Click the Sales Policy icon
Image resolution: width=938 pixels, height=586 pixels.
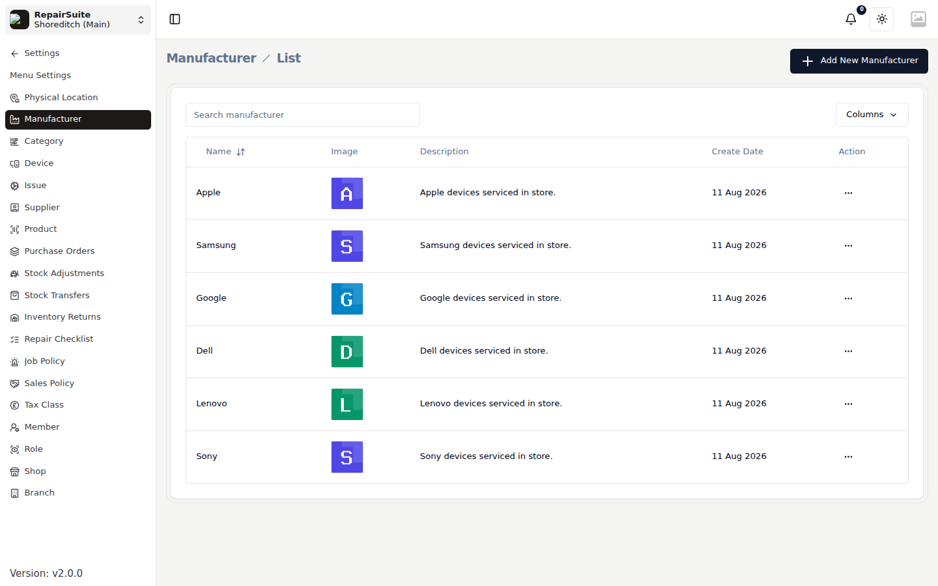click(x=14, y=384)
